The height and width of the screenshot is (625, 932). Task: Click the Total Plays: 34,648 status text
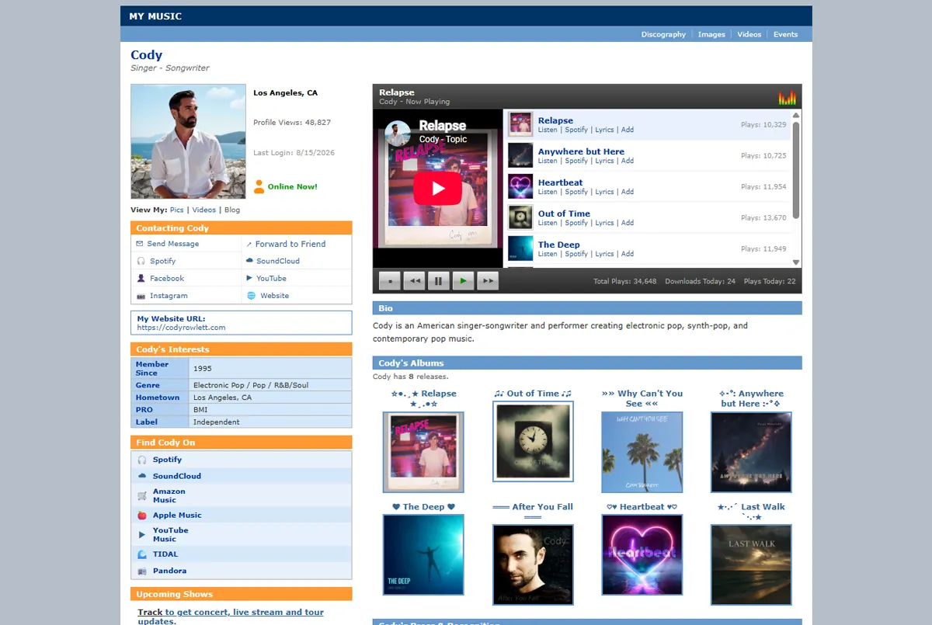coord(624,281)
